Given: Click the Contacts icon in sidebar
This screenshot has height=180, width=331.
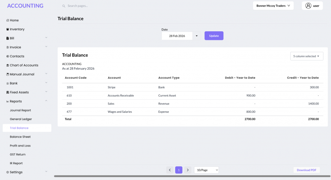Looking at the screenshot, I should [x=8, y=57].
